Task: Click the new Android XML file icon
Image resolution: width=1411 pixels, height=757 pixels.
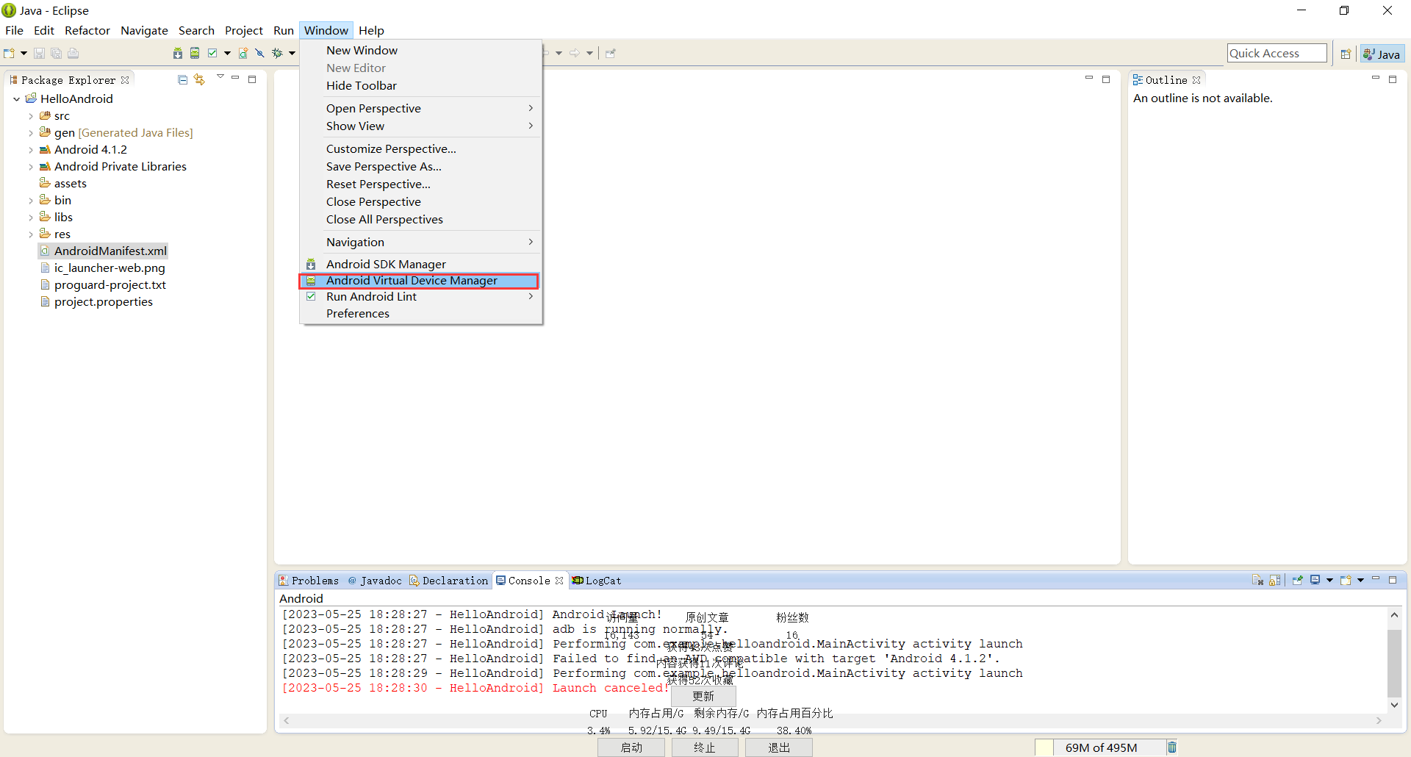Action: [243, 53]
